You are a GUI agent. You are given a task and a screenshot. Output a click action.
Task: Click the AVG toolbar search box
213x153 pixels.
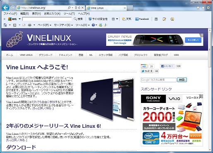pyautogui.click(x=47, y=19)
